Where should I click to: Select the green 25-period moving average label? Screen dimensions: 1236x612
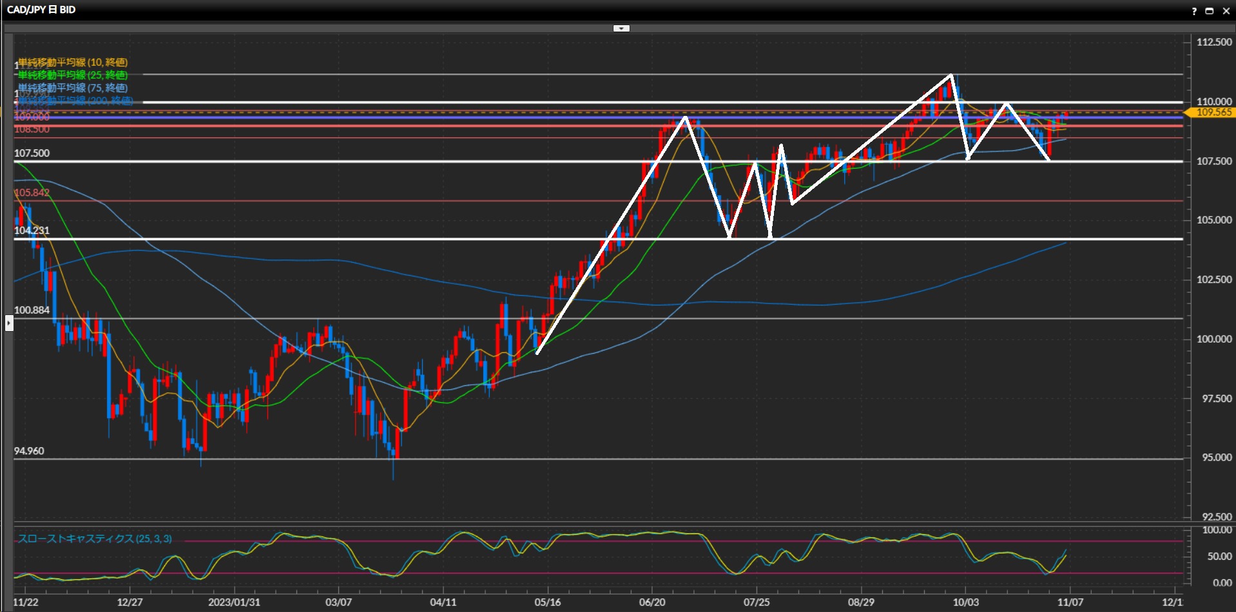tap(73, 75)
